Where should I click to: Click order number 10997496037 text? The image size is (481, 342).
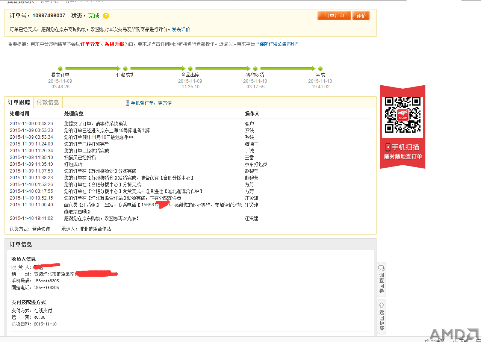click(x=49, y=16)
